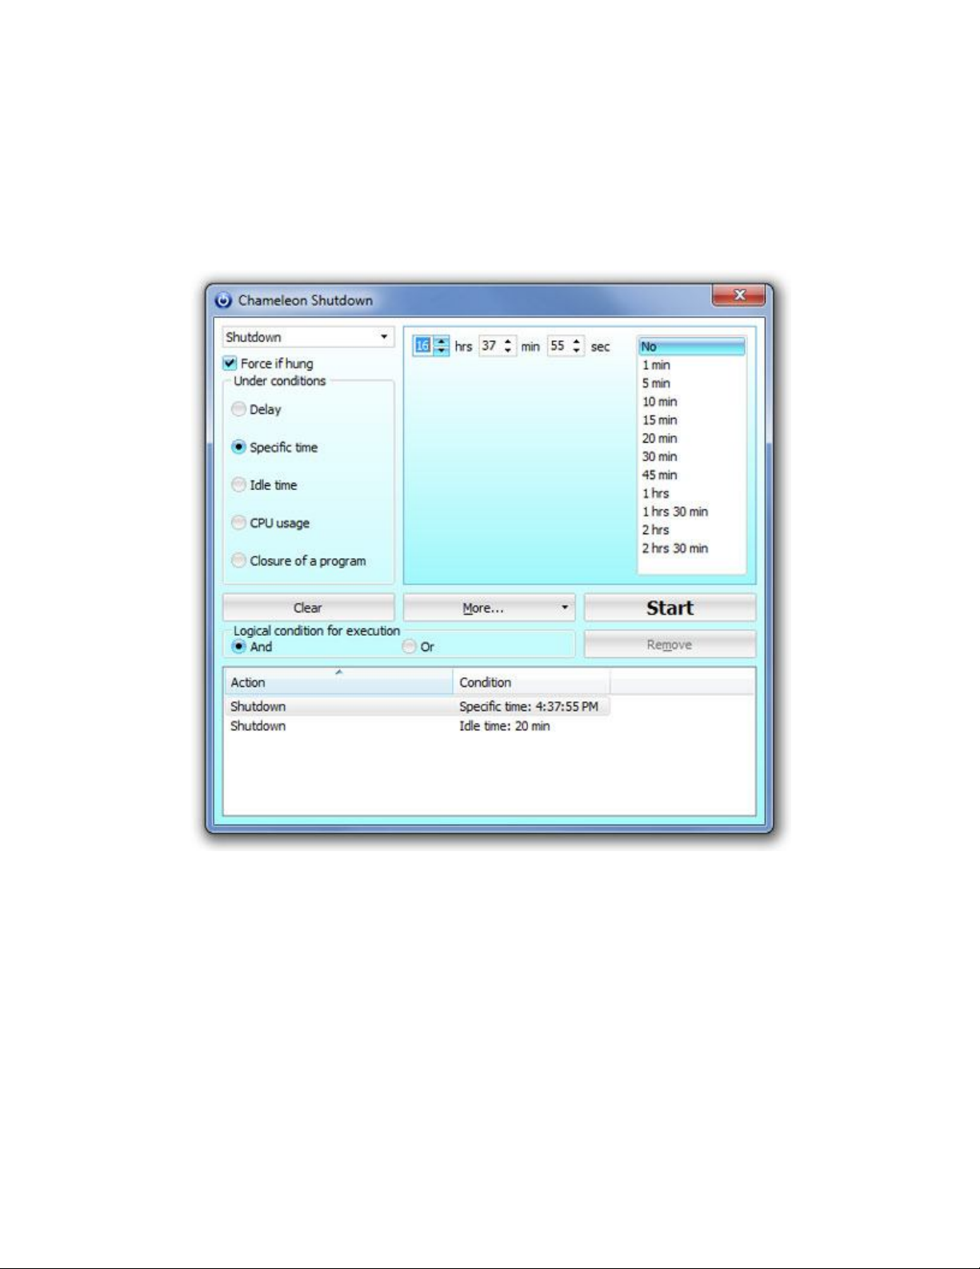Increase the seconds value with up arrow

click(576, 342)
